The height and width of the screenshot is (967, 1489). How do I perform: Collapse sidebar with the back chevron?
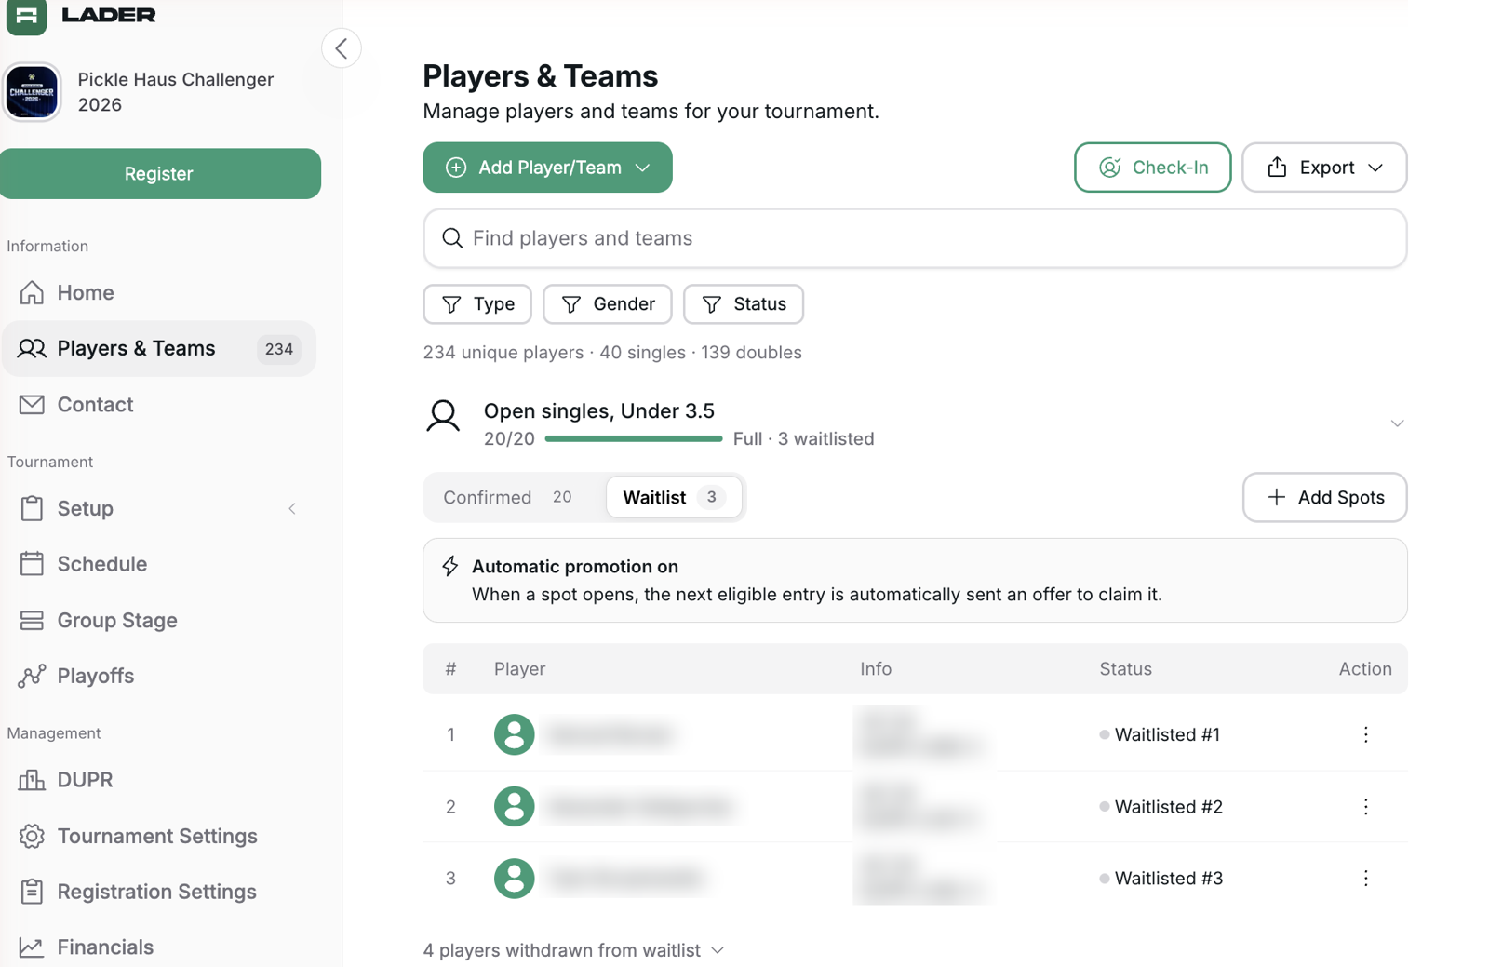342,48
